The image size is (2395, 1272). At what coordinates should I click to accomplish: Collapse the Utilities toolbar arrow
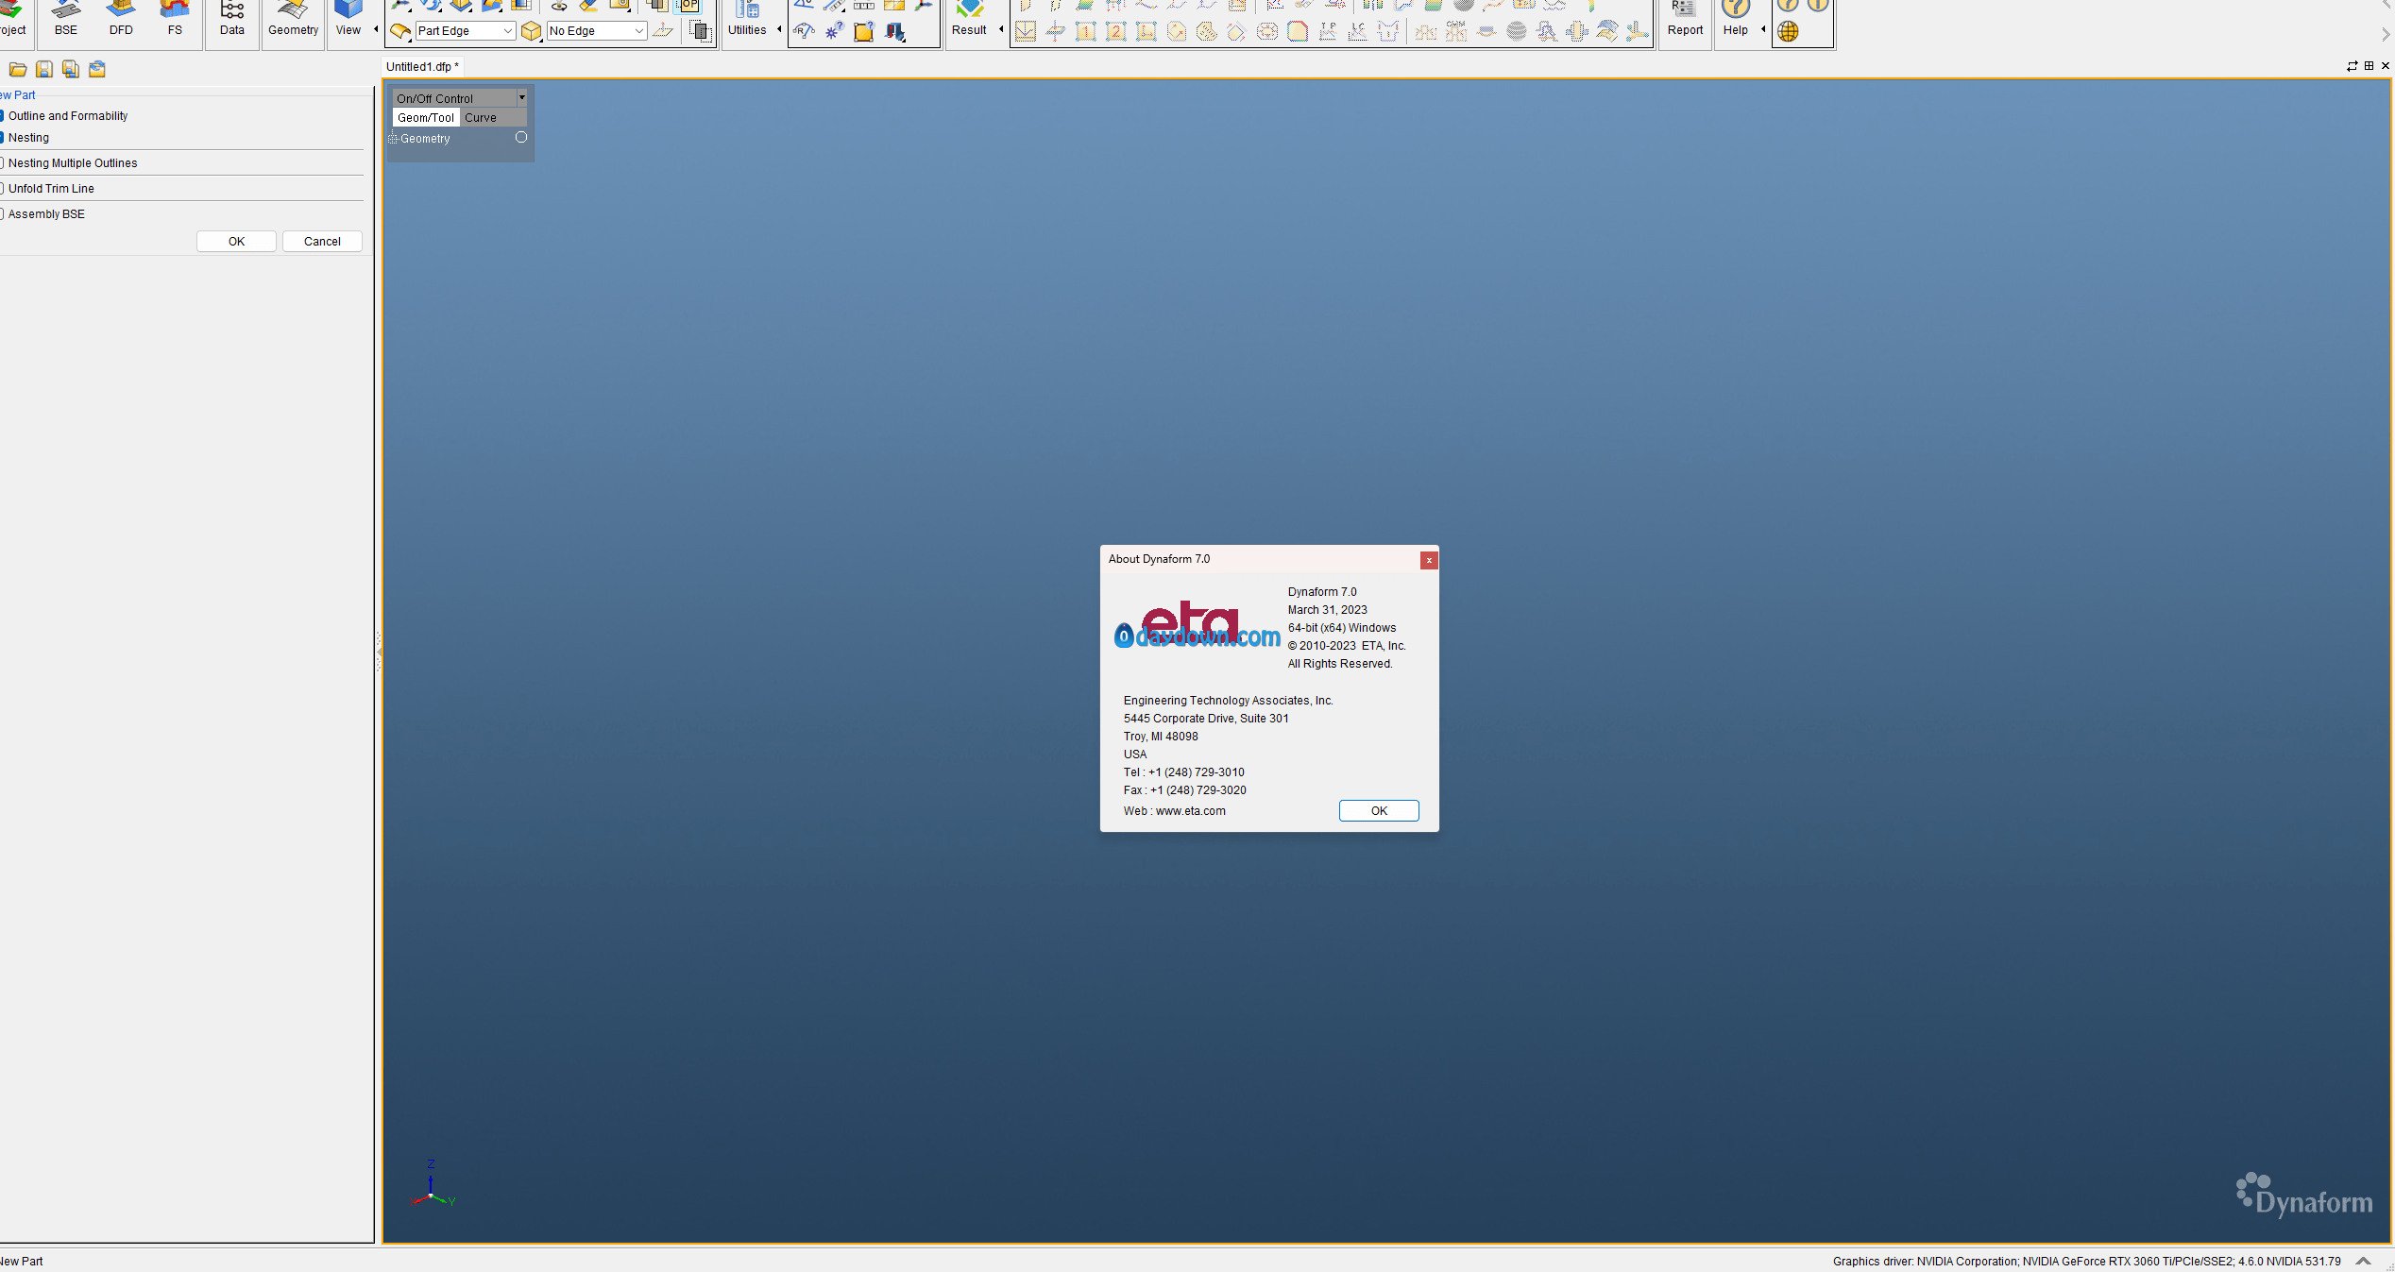780,29
